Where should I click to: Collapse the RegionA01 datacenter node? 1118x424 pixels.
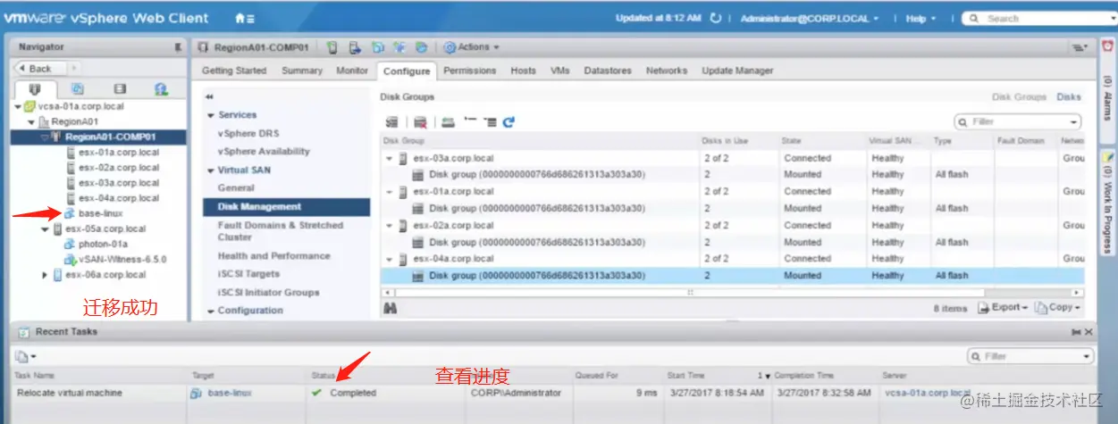[x=32, y=121]
